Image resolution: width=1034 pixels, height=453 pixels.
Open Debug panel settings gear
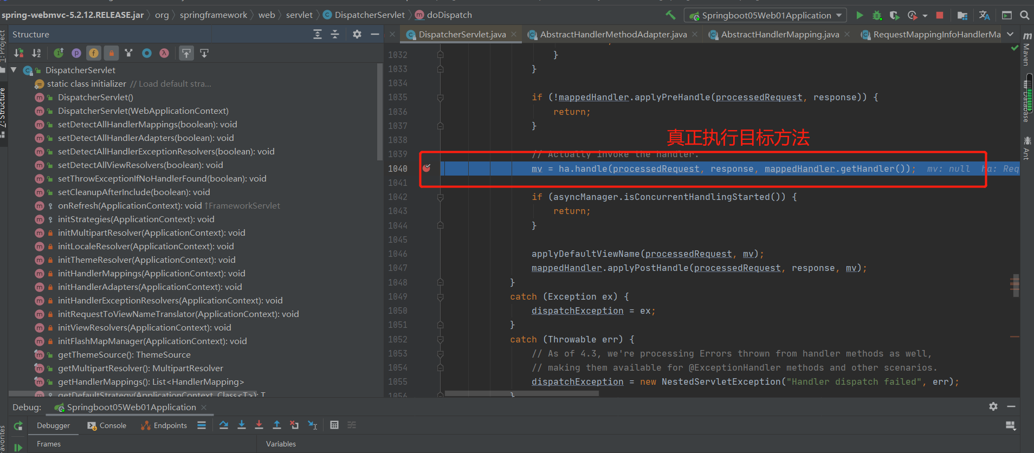[993, 406]
